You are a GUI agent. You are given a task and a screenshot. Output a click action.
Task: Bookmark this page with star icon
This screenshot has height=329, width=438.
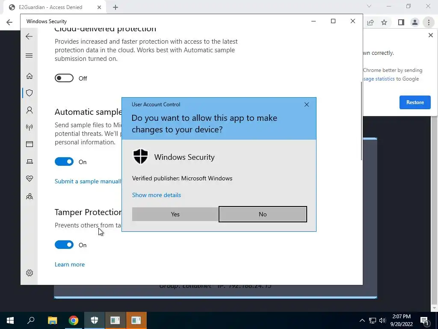(384, 22)
